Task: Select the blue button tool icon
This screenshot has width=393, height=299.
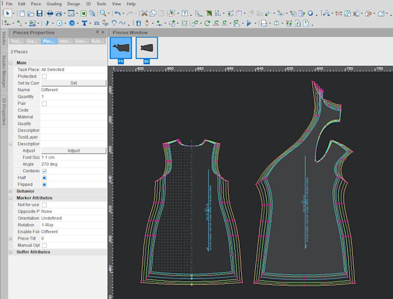Action: pos(72,23)
